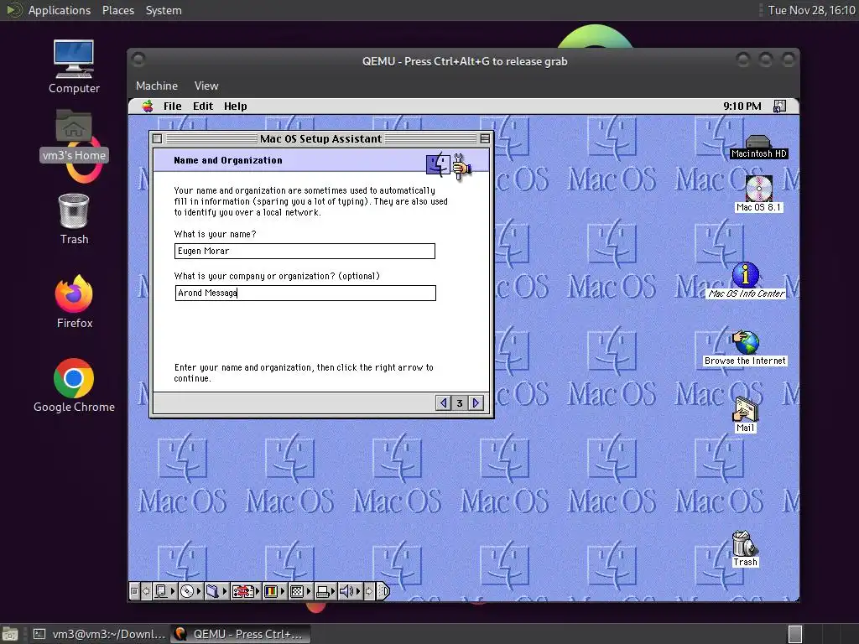Click the workspace switcher in the bottom panel
The width and height of the screenshot is (859, 644).
point(795,634)
